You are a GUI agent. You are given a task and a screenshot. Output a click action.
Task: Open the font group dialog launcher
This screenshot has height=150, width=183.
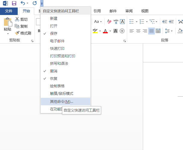(124, 41)
